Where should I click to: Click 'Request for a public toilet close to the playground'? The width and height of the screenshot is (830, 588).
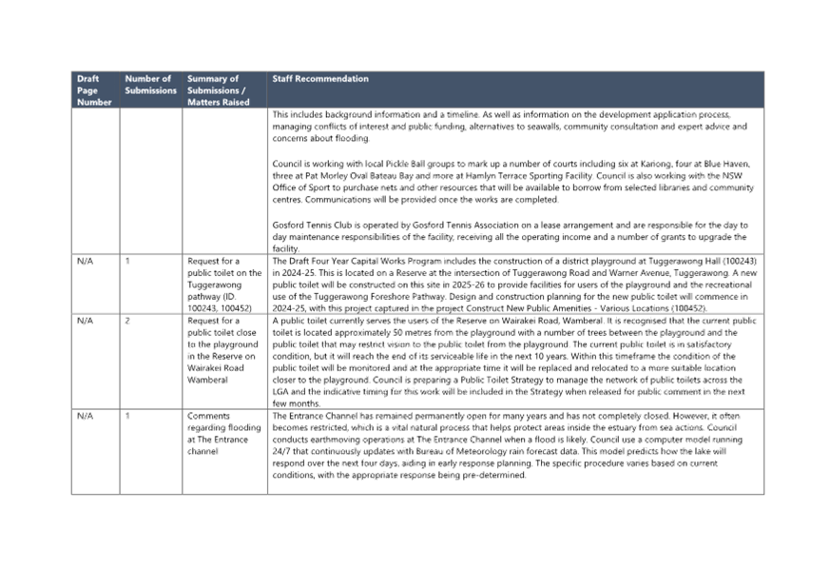(222, 350)
